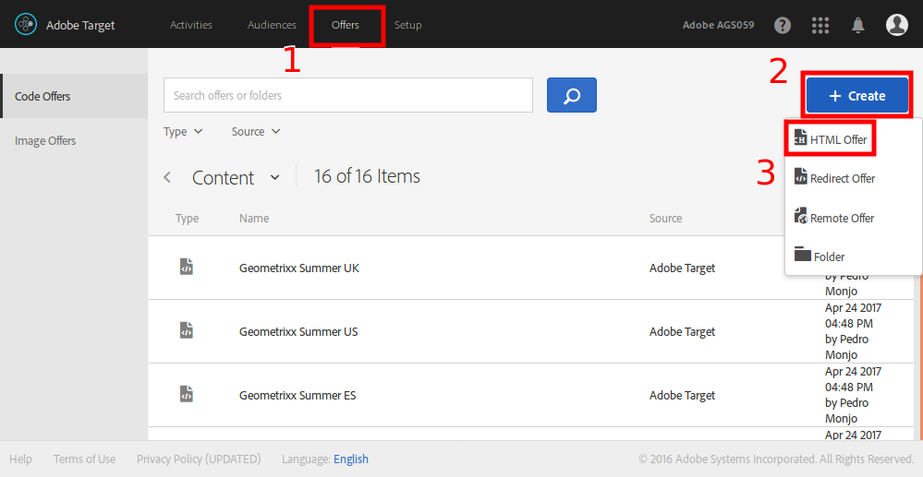Screen dimensions: 923x477
Task: Click Adobe Target source in the Geometrixx Summer UK row
Action: (682, 268)
